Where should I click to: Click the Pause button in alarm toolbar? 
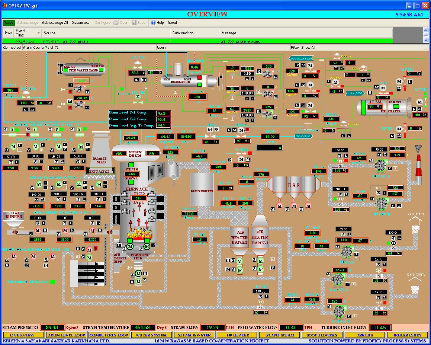8,23
